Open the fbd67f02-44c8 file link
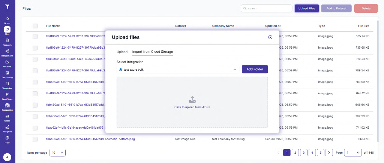Viewport: 384px width, 163px height. pos(76,59)
